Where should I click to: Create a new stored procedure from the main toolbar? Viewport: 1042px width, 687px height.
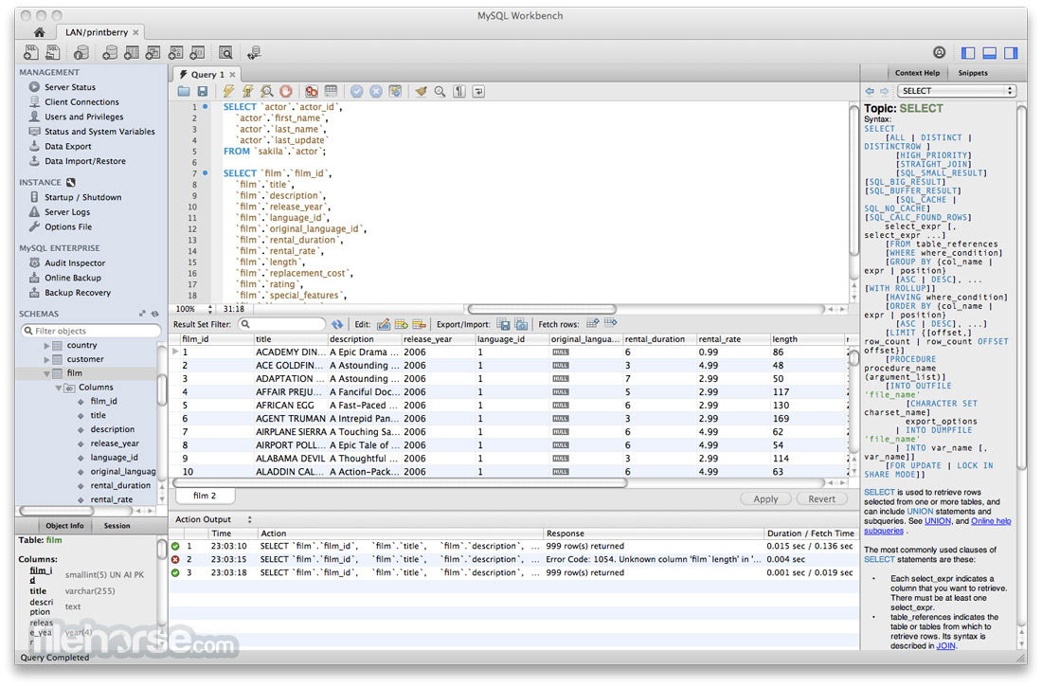click(x=175, y=52)
